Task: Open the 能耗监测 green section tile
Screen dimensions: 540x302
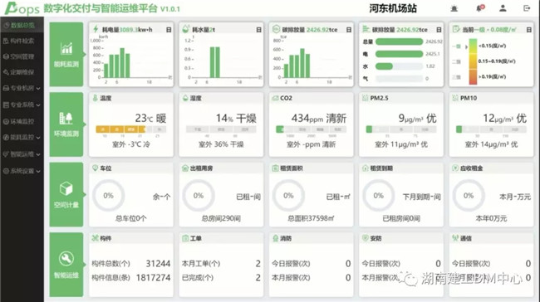Action: [x=66, y=55]
